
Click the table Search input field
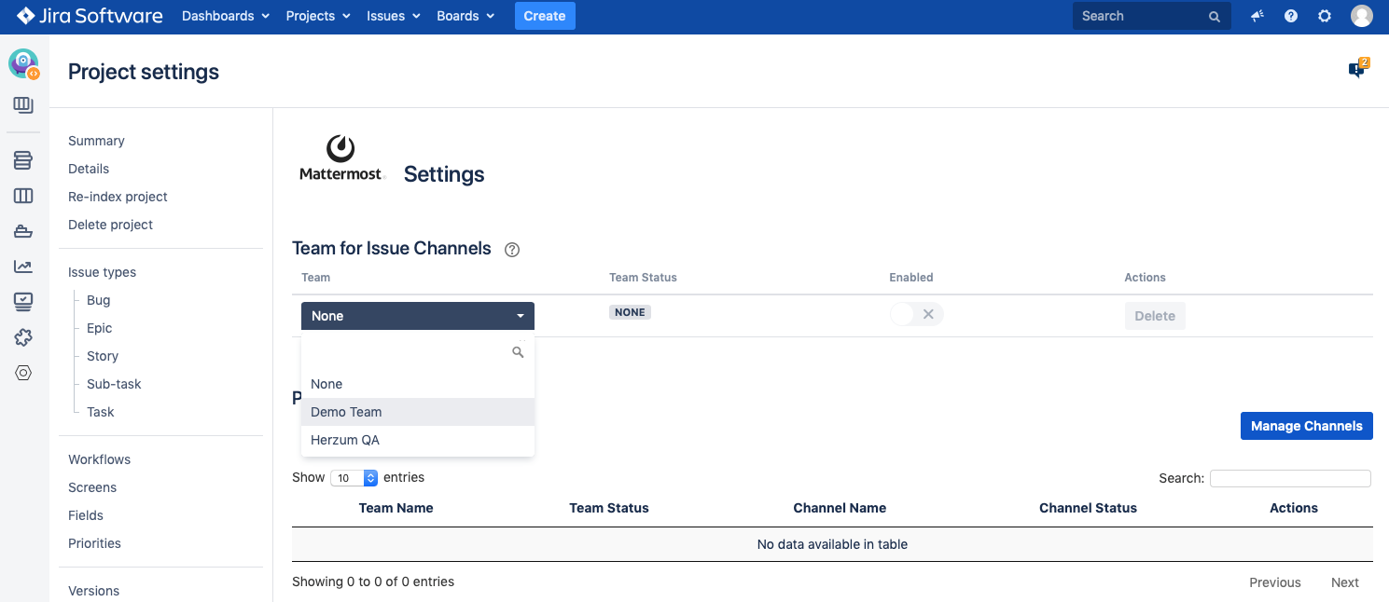[x=1290, y=478]
